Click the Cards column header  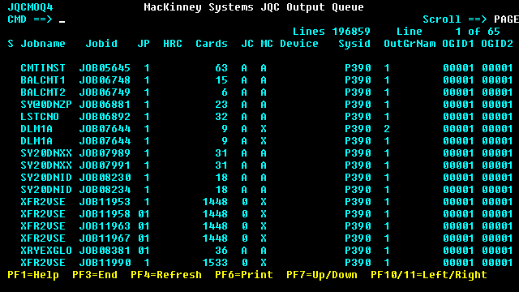coord(212,44)
